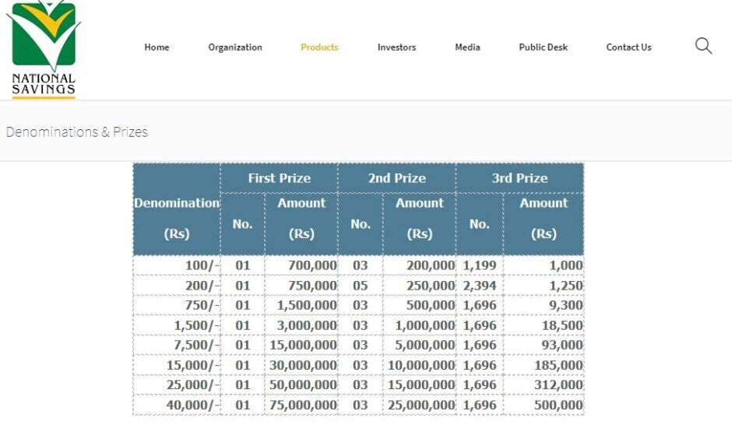Go to the Home menu item
The width and height of the screenshot is (732, 432).
point(157,47)
